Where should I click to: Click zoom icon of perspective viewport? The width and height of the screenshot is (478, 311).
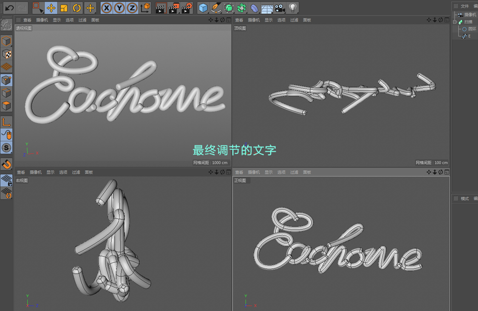[217, 20]
